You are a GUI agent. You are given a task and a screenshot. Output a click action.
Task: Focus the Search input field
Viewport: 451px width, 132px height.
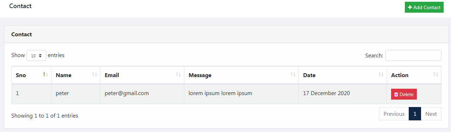pyautogui.click(x=413, y=56)
